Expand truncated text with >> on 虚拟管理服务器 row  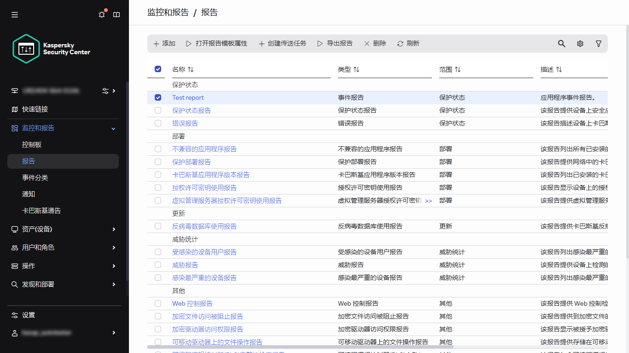(x=428, y=200)
